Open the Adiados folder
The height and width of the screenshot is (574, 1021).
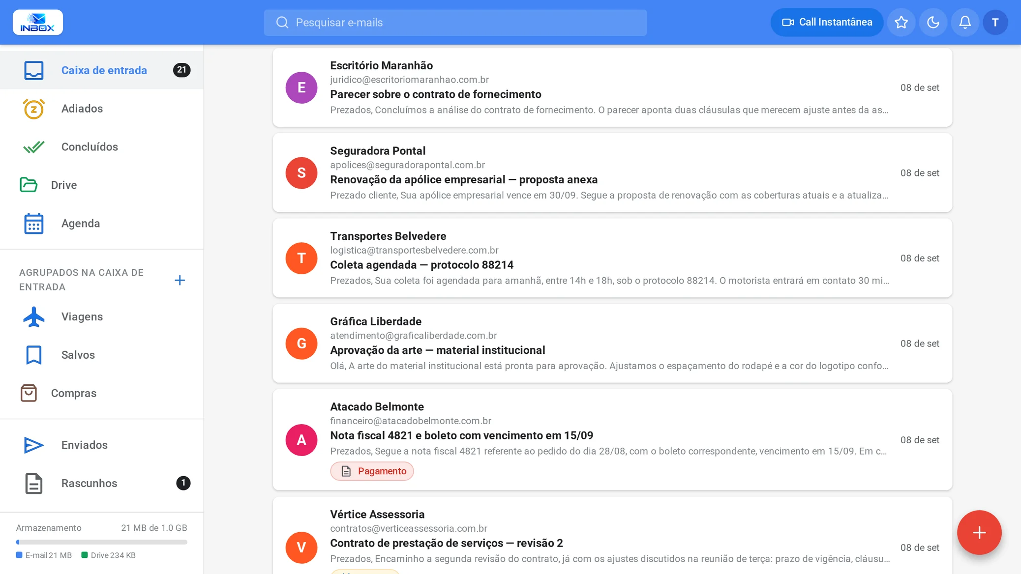click(102, 109)
